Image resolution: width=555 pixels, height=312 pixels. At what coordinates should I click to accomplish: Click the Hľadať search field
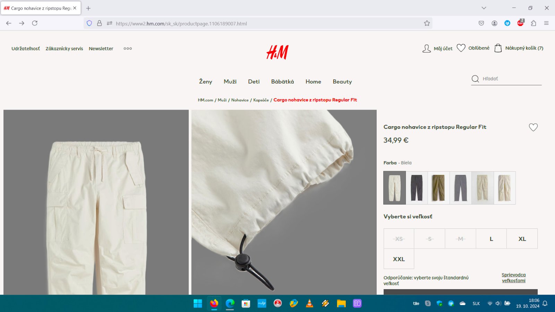click(510, 79)
